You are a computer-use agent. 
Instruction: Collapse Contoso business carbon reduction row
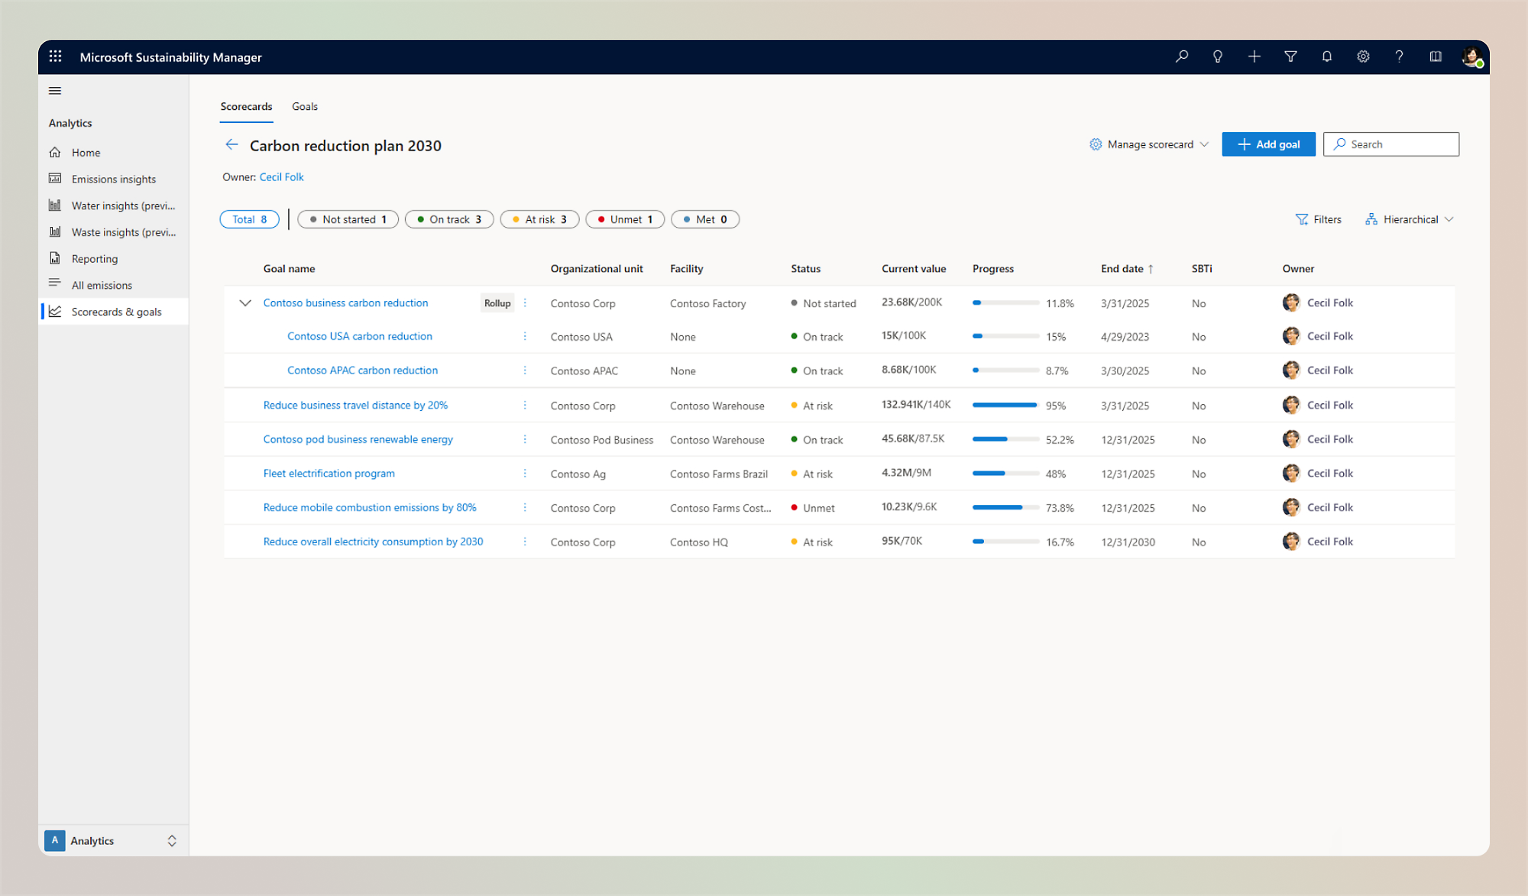pyautogui.click(x=245, y=303)
